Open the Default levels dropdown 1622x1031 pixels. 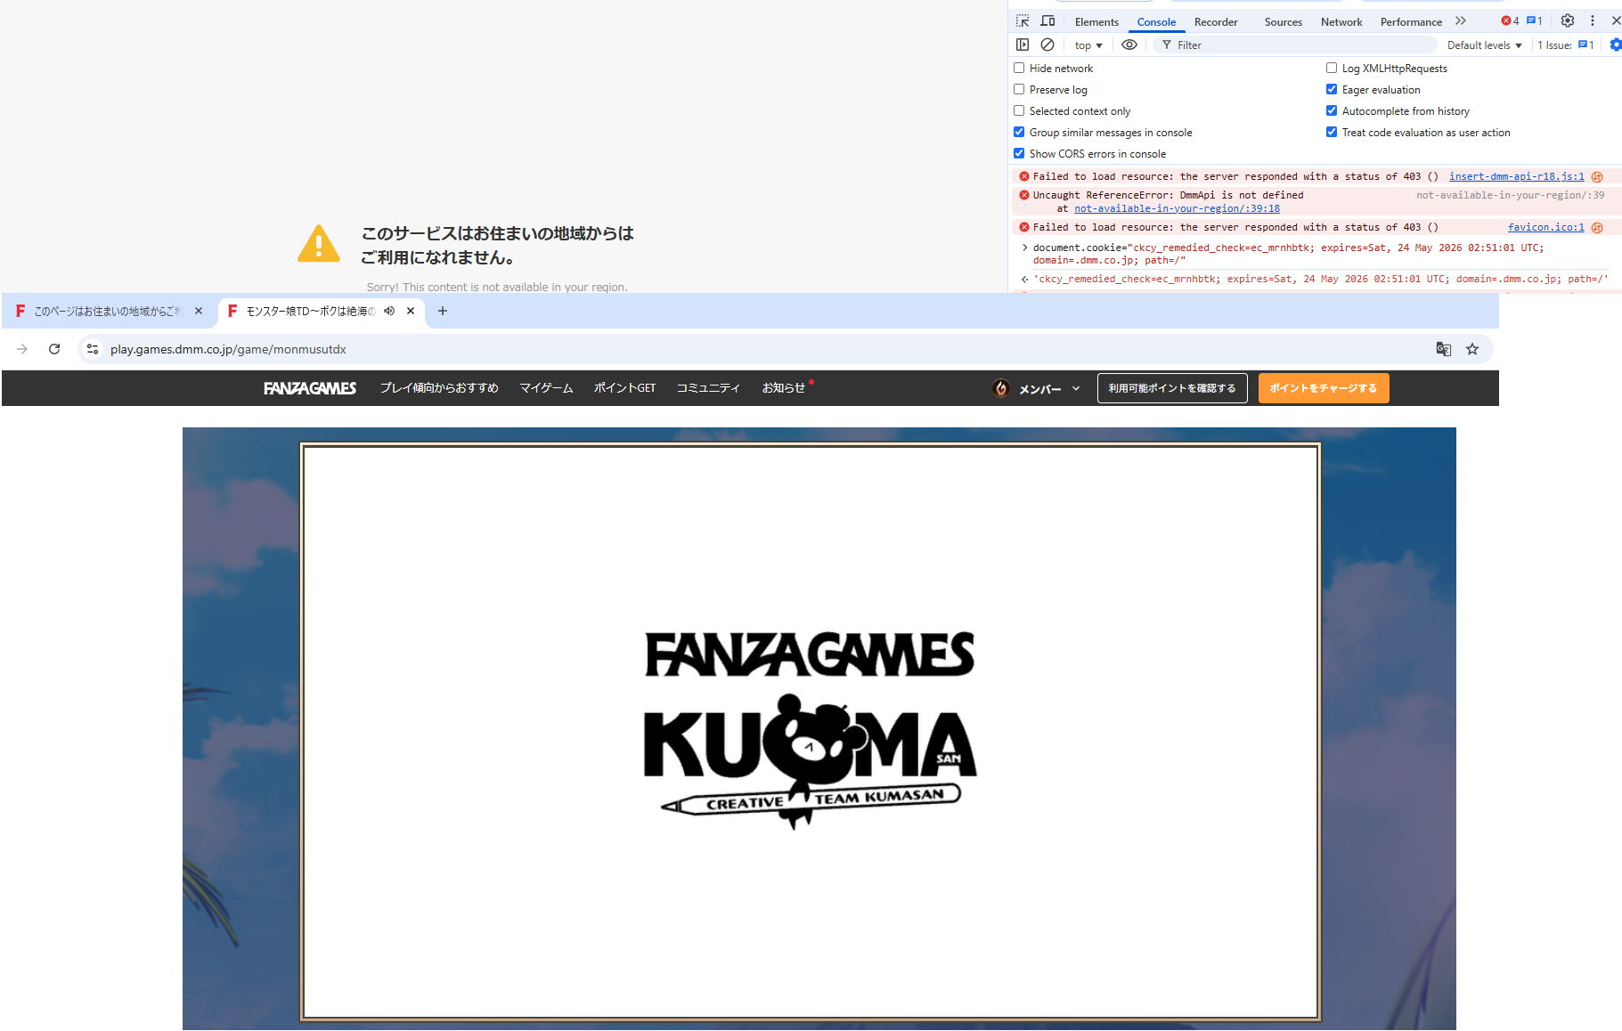(x=1485, y=45)
